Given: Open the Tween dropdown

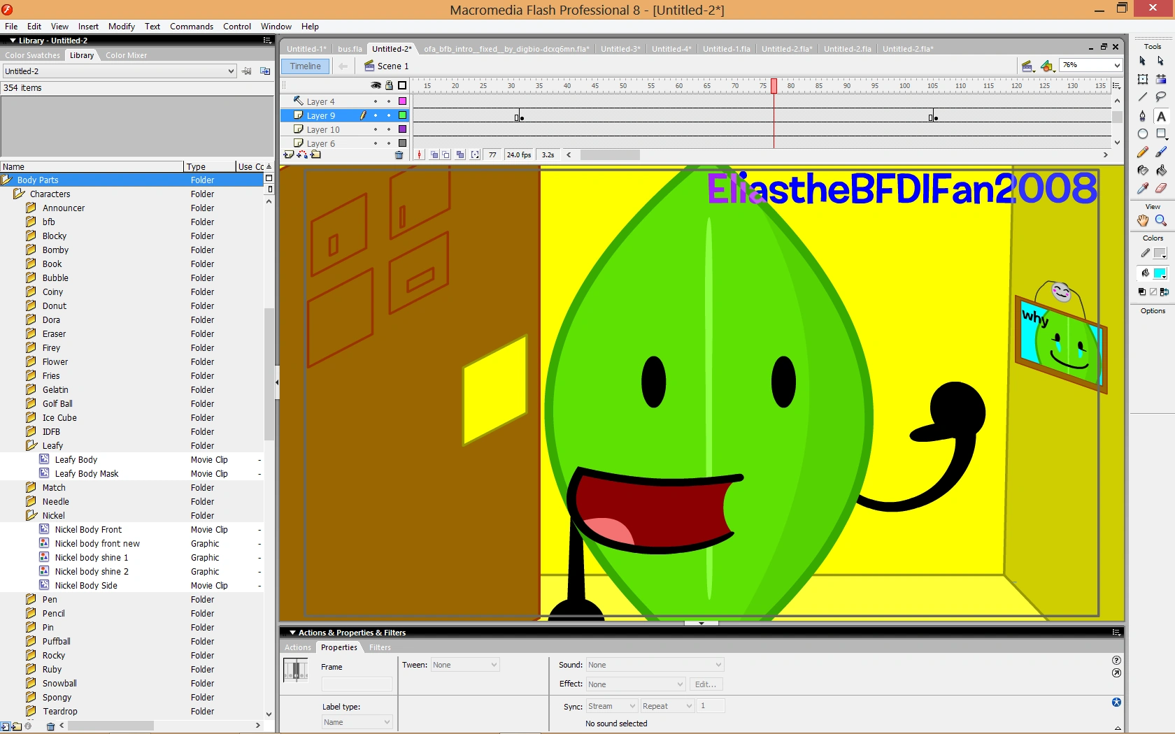Looking at the screenshot, I should point(466,665).
